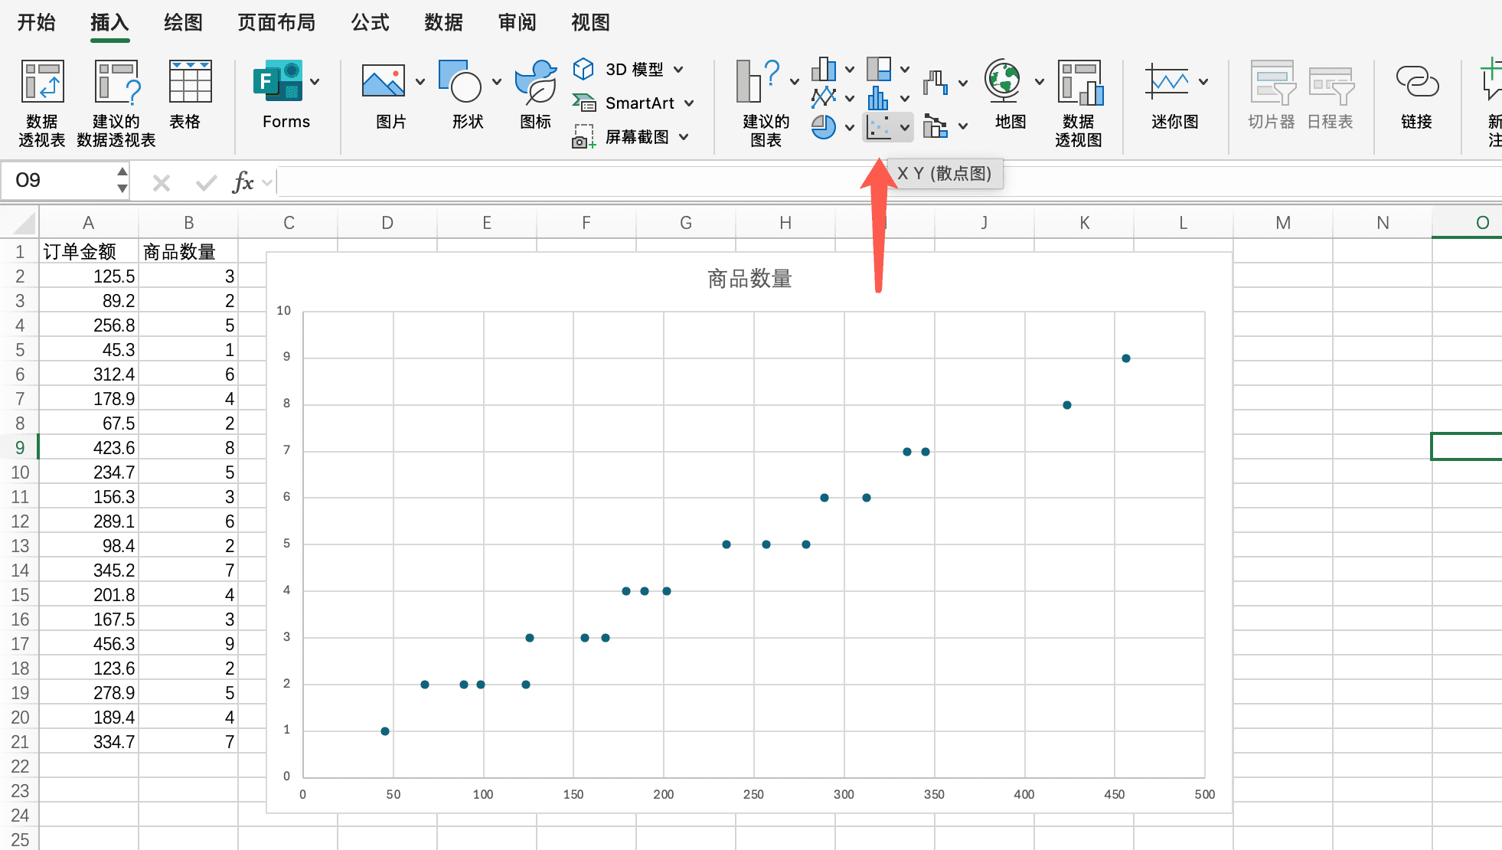
Task: Expand the 3D 模型 dropdown arrow
Action: pyautogui.click(x=678, y=69)
